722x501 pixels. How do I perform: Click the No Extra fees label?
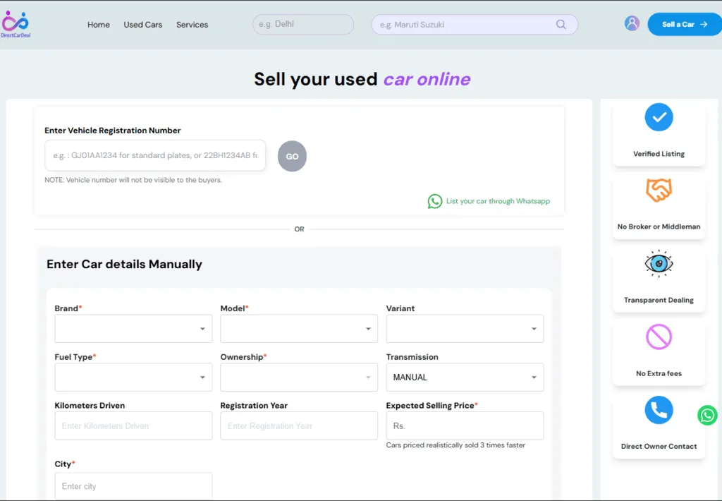point(659,373)
